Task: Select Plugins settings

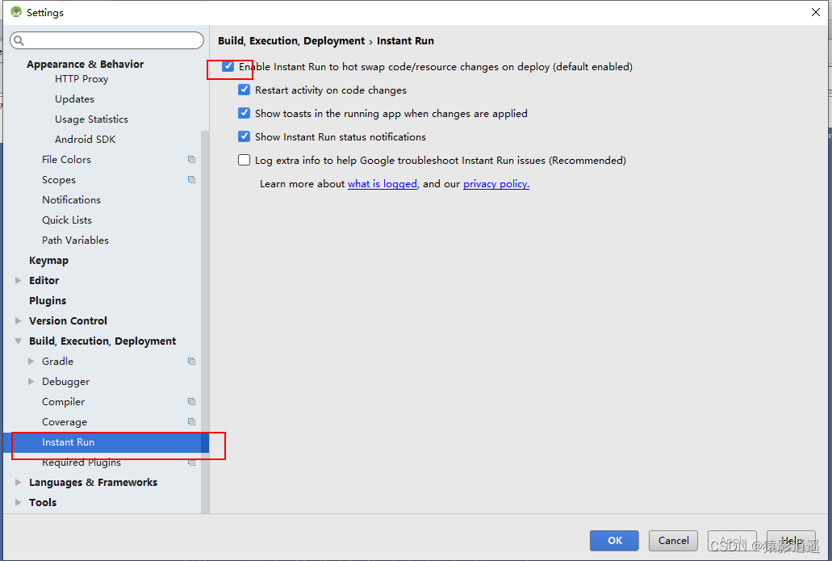Action: 48,300
